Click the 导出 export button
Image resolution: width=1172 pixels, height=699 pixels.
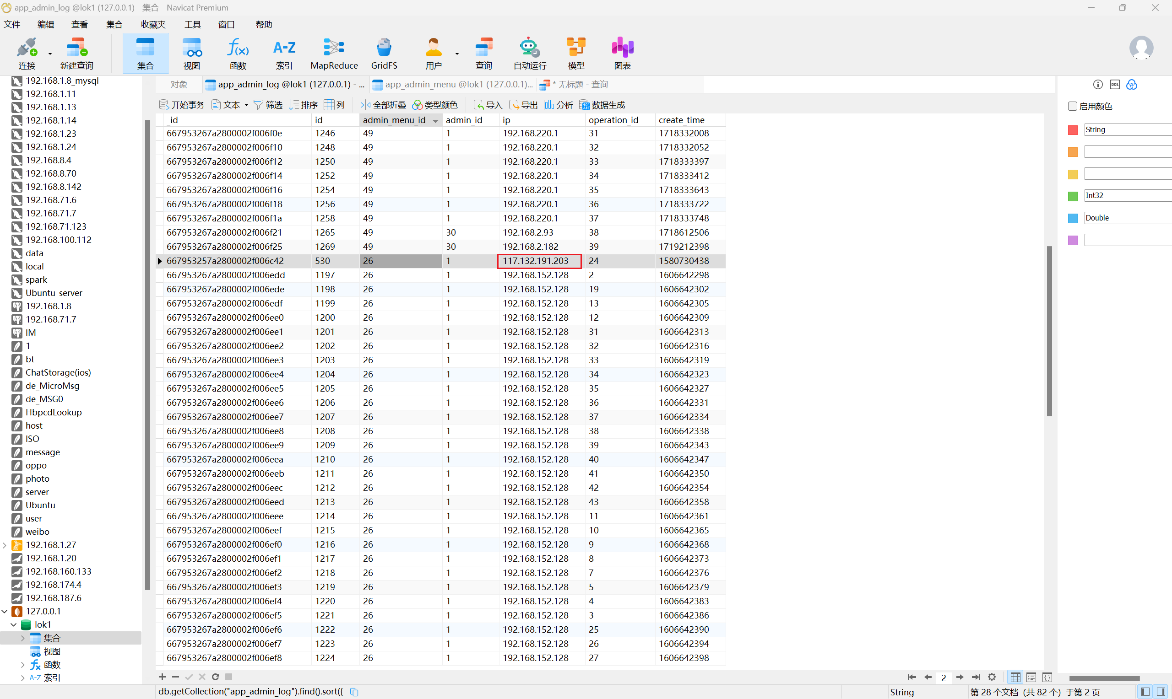pyautogui.click(x=523, y=105)
